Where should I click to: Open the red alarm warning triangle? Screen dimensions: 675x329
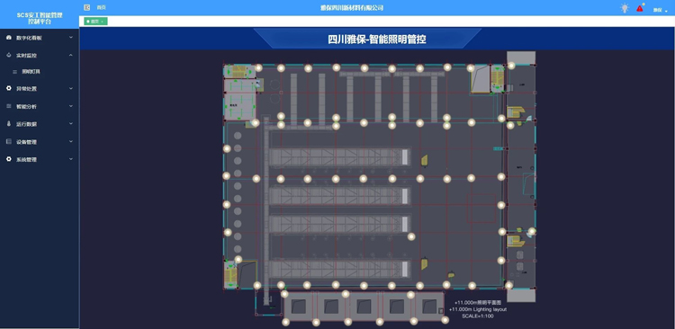point(640,8)
